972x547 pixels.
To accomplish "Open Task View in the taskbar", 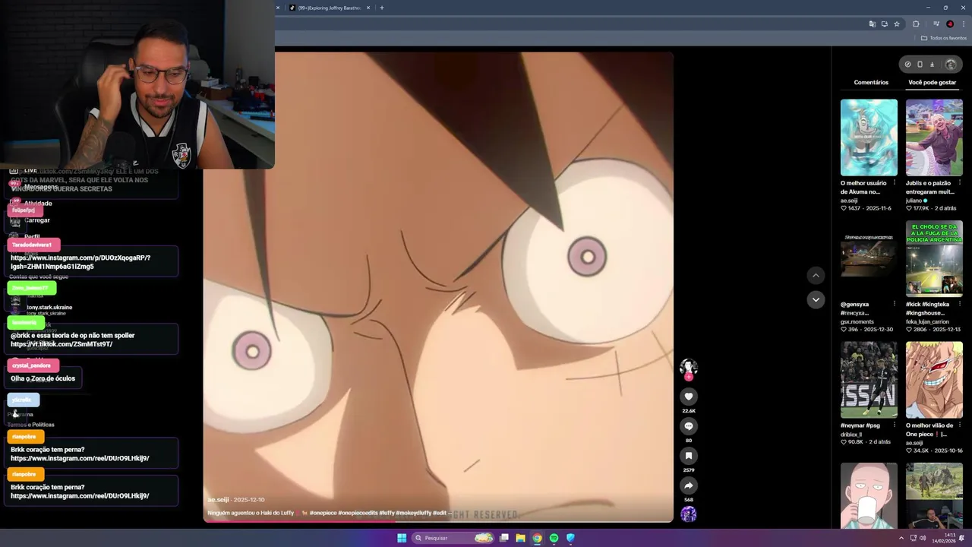I will (503, 538).
